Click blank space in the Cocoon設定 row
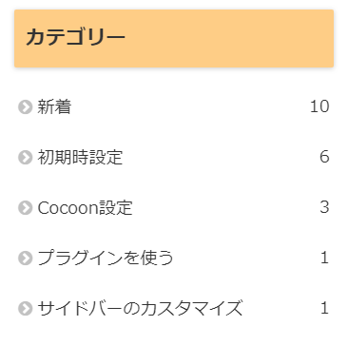 pos(225,208)
